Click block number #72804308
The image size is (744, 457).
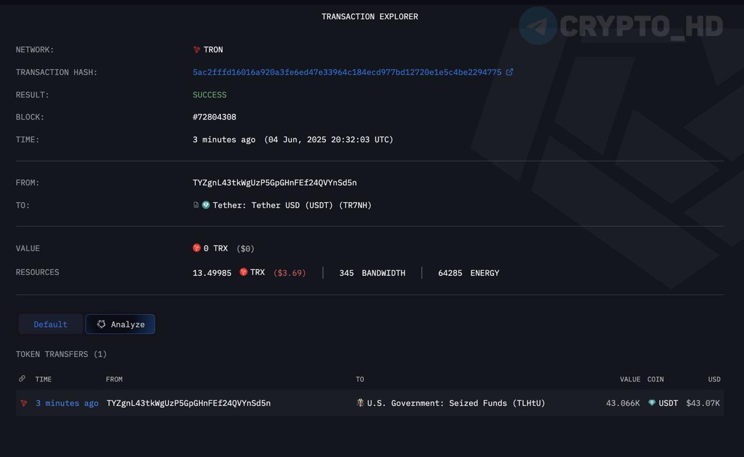pos(214,117)
